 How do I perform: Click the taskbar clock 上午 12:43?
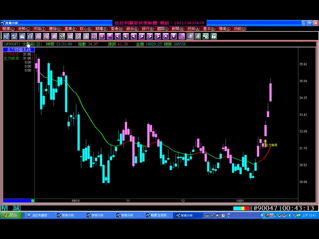click(x=309, y=215)
